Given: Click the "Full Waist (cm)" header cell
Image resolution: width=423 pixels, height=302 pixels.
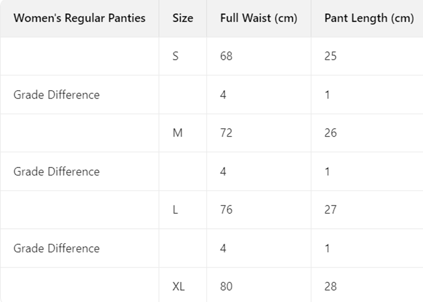Looking at the screenshot, I should (x=259, y=19).
